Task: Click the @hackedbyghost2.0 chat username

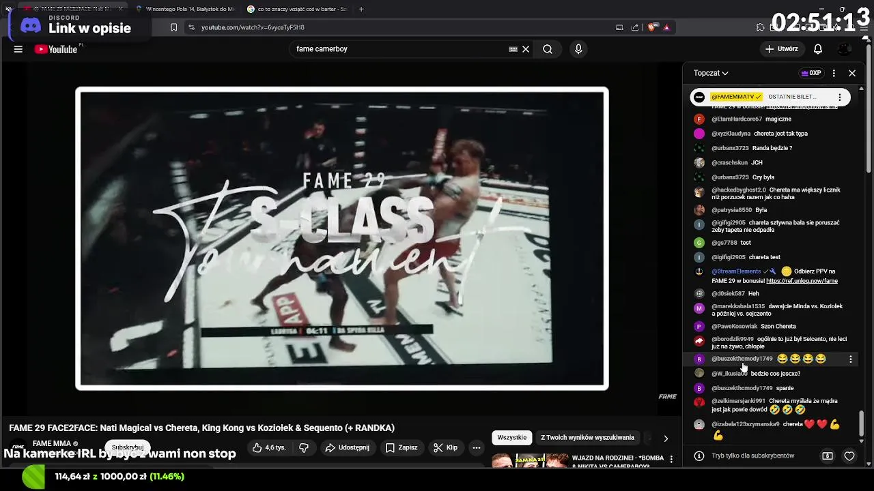Action: [739, 190]
